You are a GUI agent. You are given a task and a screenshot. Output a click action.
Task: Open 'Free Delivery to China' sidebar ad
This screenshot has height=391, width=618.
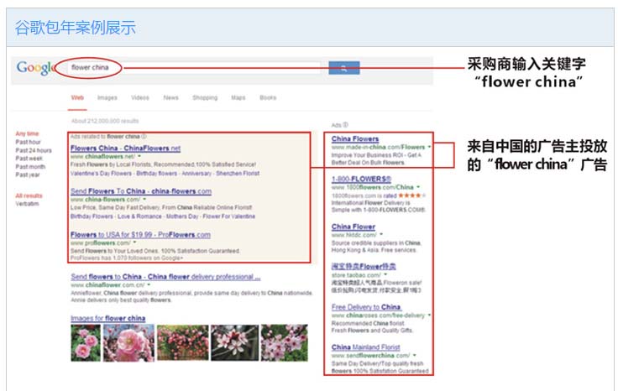pyautogui.click(x=366, y=307)
